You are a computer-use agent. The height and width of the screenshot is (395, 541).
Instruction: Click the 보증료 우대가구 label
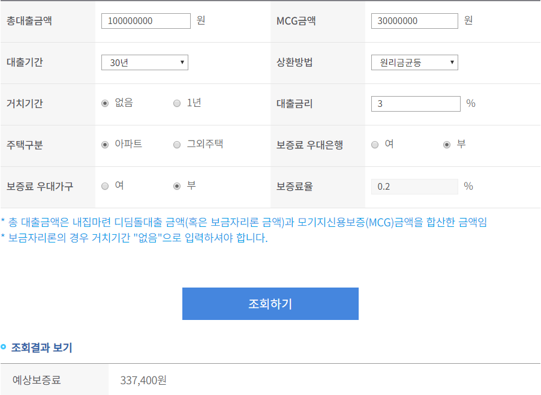click(x=40, y=187)
